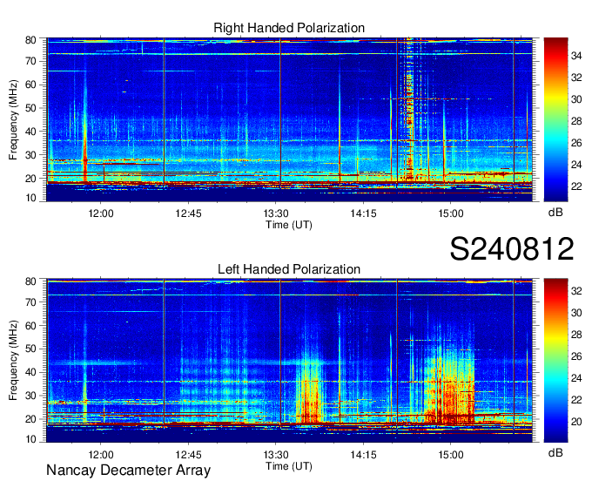Click the 28 value on the lower colorbar
This screenshot has width=592, height=481.
click(576, 335)
